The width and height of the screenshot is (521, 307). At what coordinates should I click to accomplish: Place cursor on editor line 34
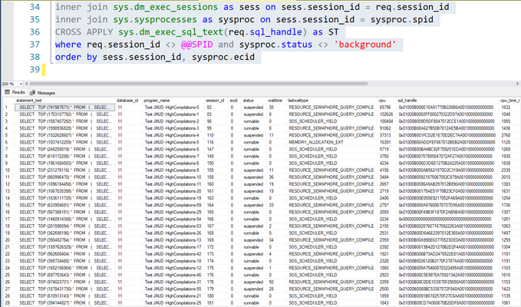point(252,7)
